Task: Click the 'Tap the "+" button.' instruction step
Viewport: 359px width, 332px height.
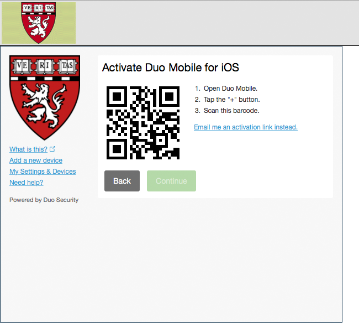Action: (232, 100)
